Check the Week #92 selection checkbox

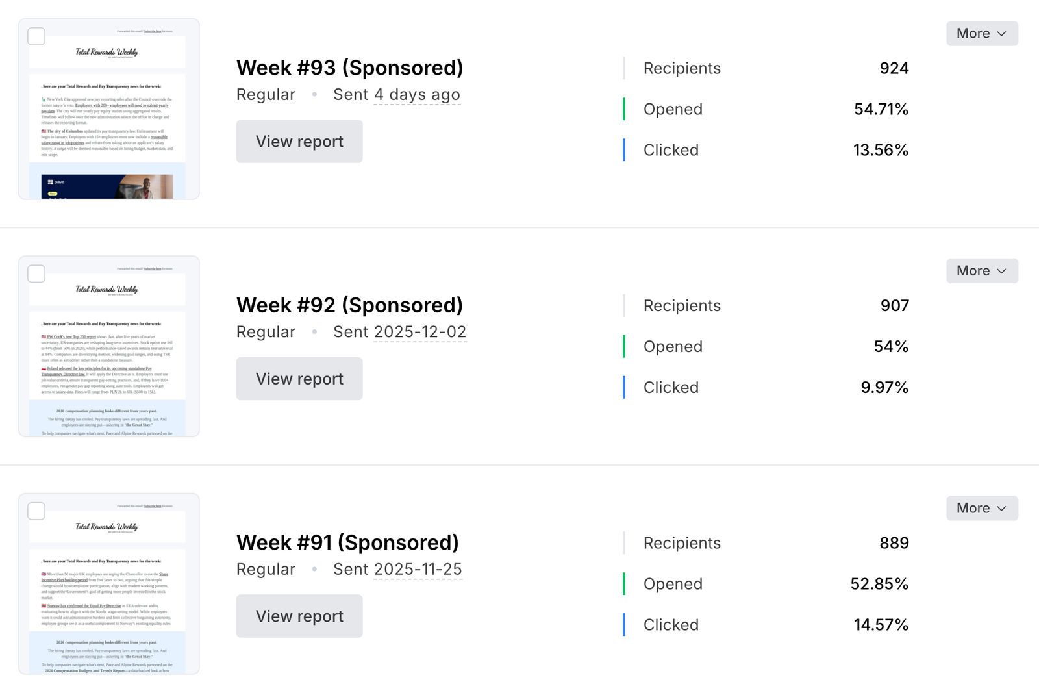[36, 273]
